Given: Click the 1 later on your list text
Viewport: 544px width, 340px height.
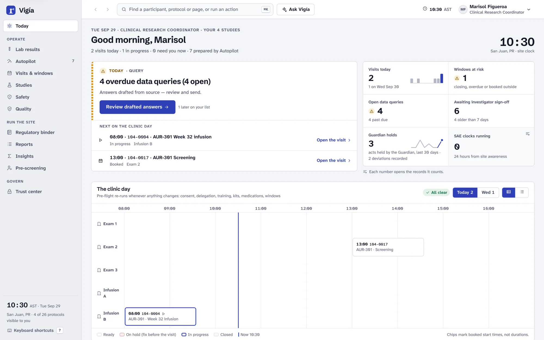Looking at the screenshot, I should tap(194, 107).
